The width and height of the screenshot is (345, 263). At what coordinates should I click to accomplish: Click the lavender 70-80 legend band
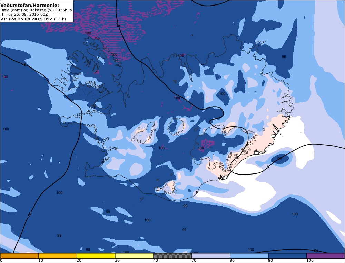211,256
